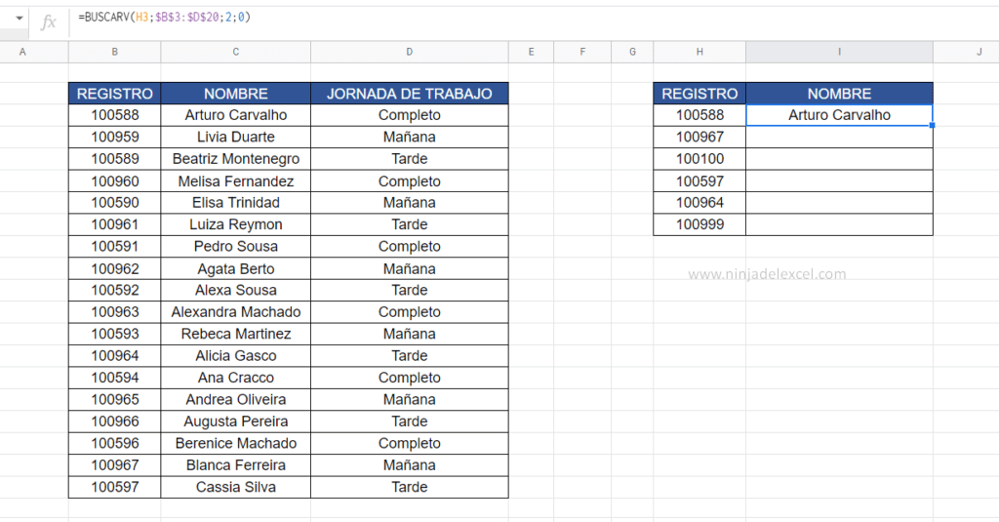Click the www.ninjadeexcel.com watermark text
999x522 pixels.
click(x=767, y=274)
